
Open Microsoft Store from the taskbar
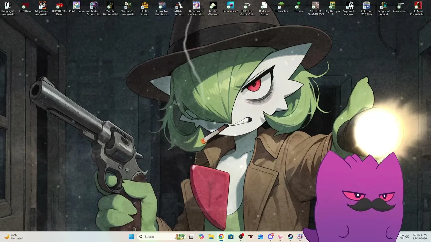click(x=231, y=237)
